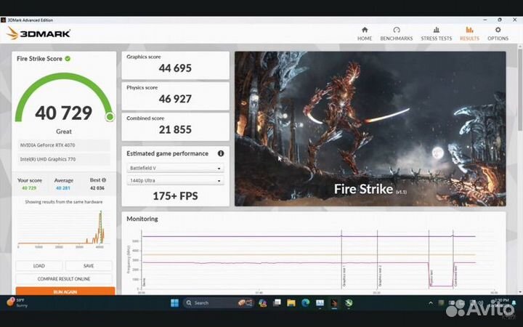Click the green Xbox-style icon on the taskbar

click(349, 303)
